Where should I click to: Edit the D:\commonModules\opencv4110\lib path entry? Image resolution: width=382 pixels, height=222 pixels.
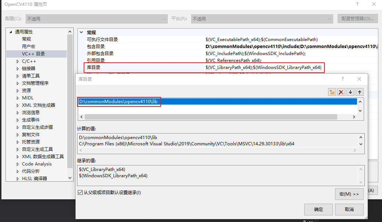119,102
